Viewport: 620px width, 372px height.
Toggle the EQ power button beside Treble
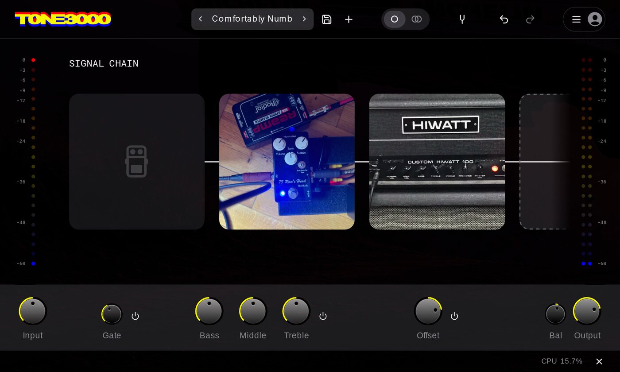pyautogui.click(x=323, y=316)
